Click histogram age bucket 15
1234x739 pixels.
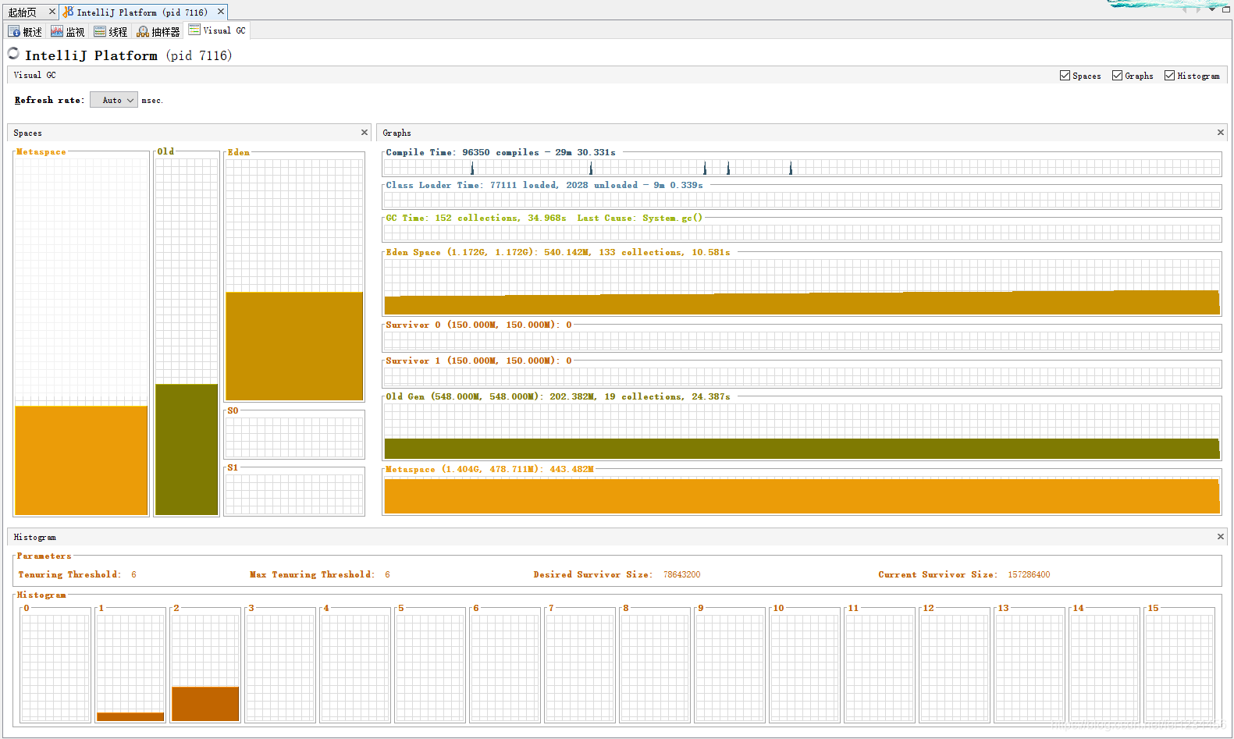pos(1179,667)
